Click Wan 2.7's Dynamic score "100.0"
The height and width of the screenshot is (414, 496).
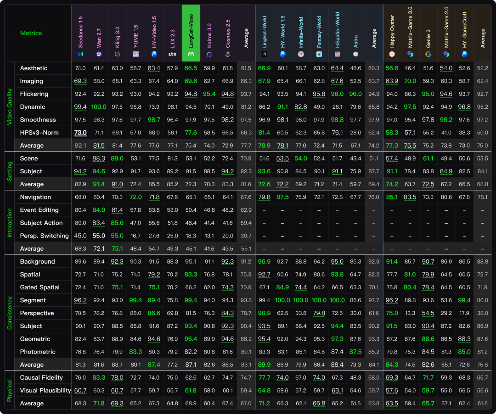pyautogui.click(x=99, y=107)
